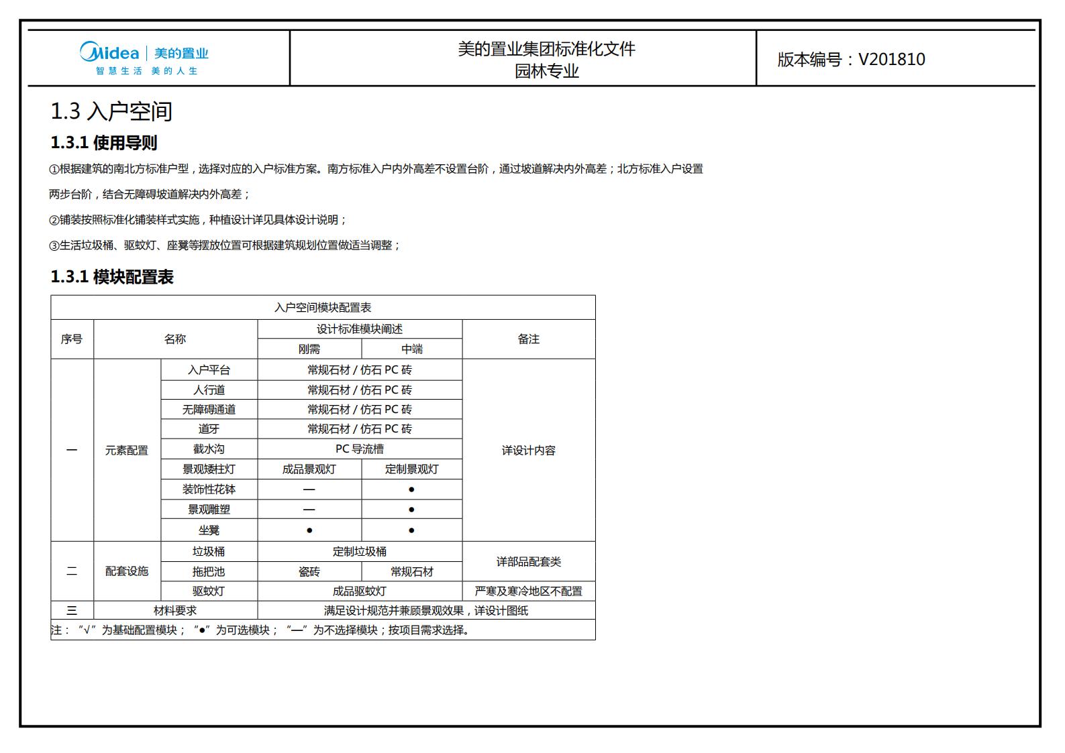Click 常规石材 / 仿石 PC 砖 in 无障碍通道 row
The image size is (1065, 753).
[360, 409]
